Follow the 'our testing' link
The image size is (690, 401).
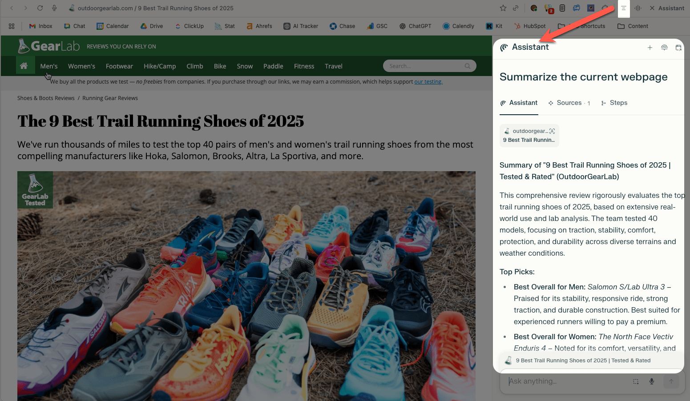tap(428, 82)
